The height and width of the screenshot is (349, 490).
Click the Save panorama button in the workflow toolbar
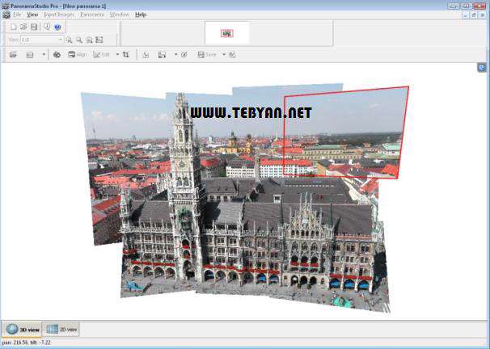coord(207,55)
